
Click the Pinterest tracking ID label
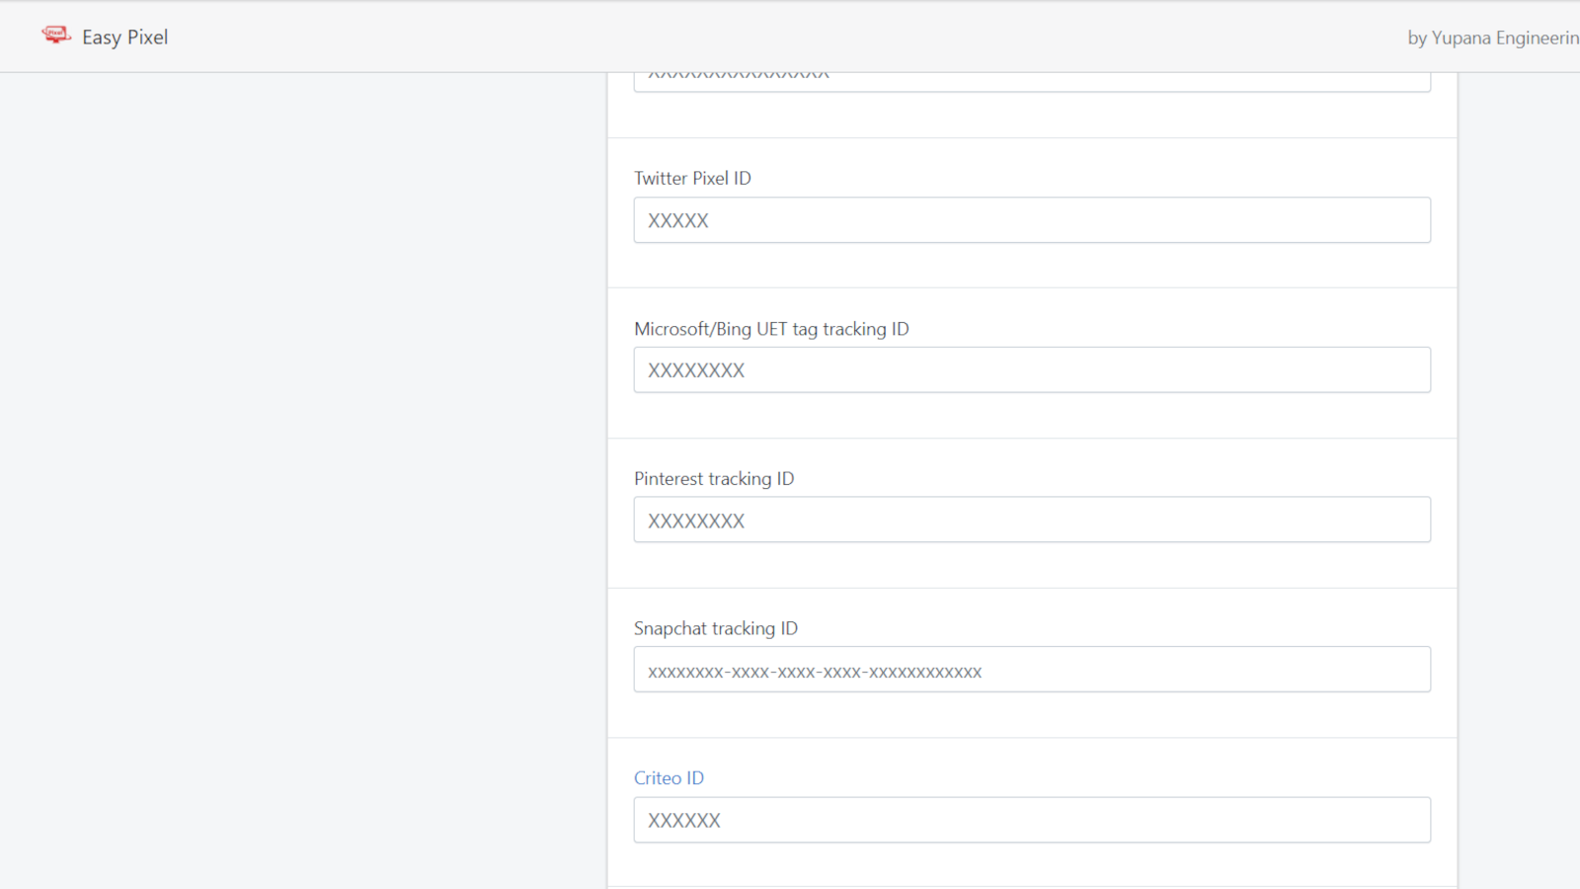pyautogui.click(x=714, y=478)
